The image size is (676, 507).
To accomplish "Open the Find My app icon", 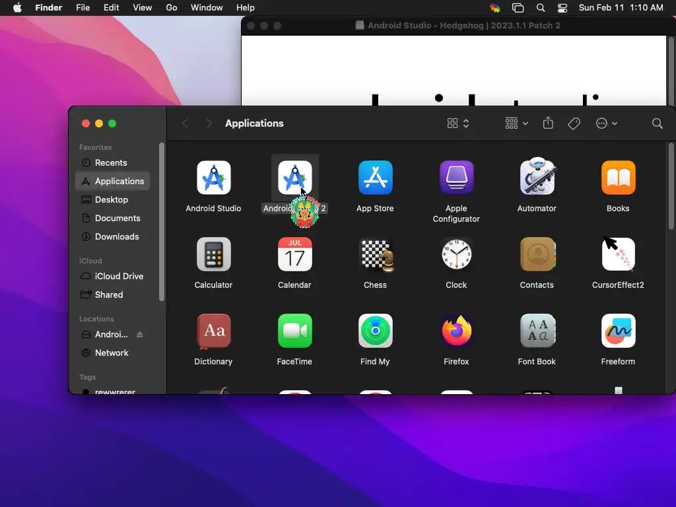I will point(375,331).
